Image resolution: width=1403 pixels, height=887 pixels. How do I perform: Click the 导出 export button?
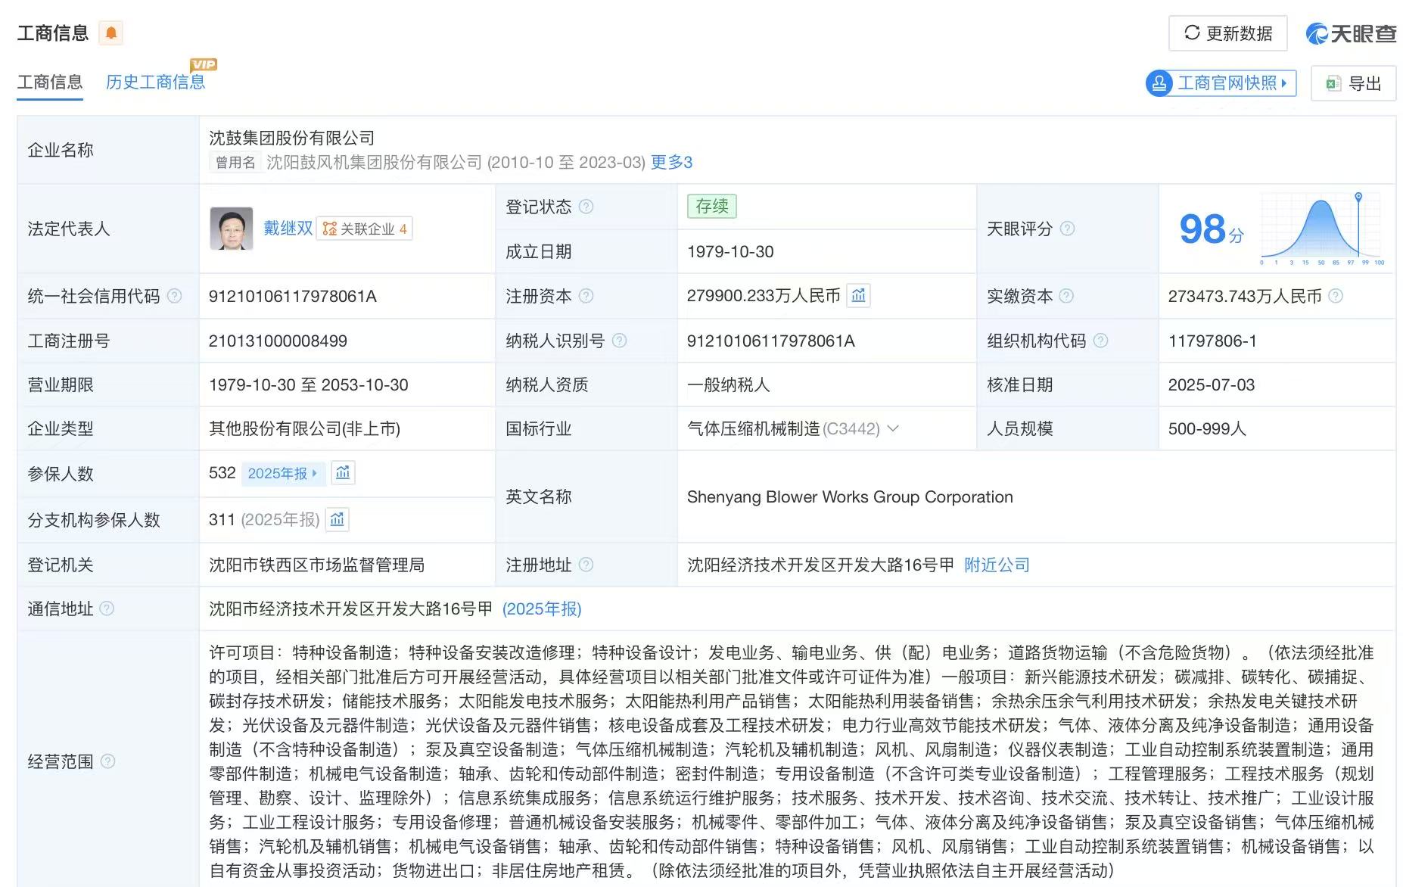coord(1353,83)
